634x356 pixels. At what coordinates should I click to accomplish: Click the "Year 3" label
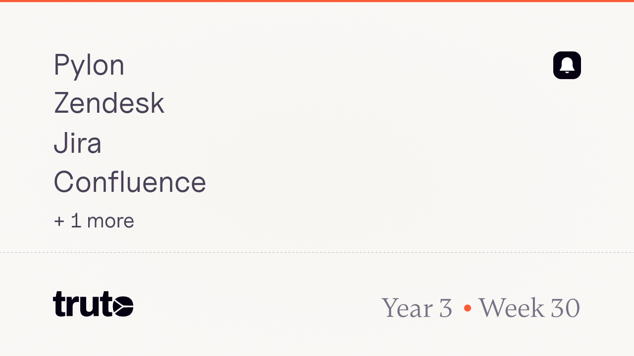pyautogui.click(x=417, y=308)
